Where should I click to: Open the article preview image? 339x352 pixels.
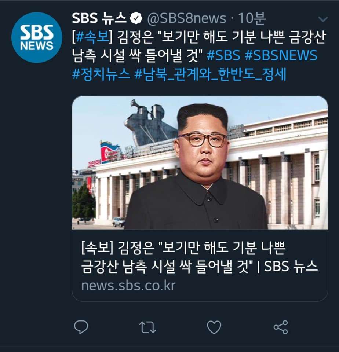(x=200, y=162)
